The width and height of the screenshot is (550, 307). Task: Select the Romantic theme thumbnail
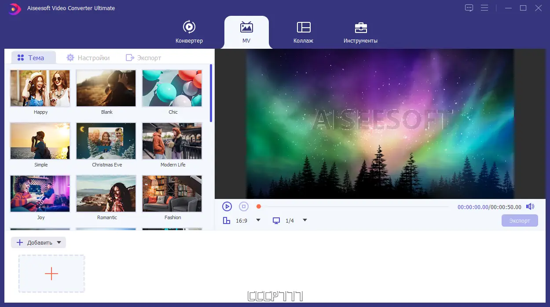click(x=106, y=194)
